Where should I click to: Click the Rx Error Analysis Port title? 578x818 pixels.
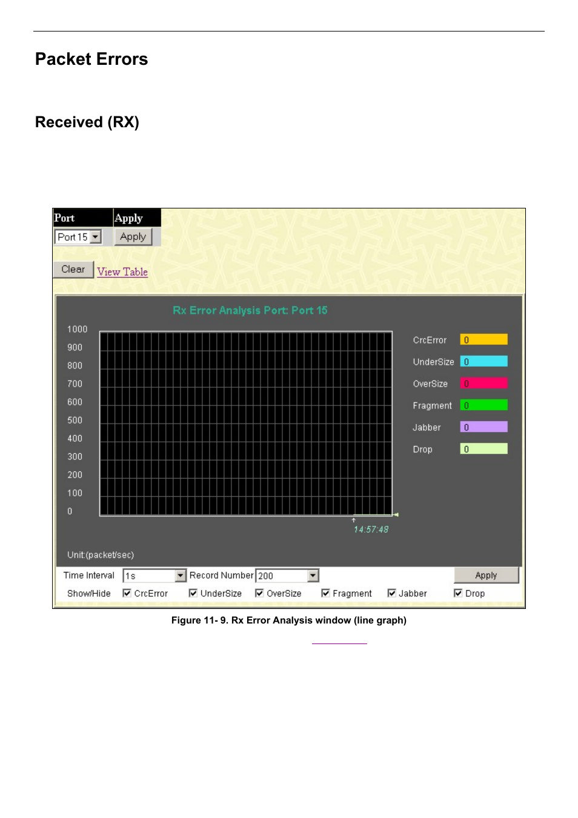(250, 310)
